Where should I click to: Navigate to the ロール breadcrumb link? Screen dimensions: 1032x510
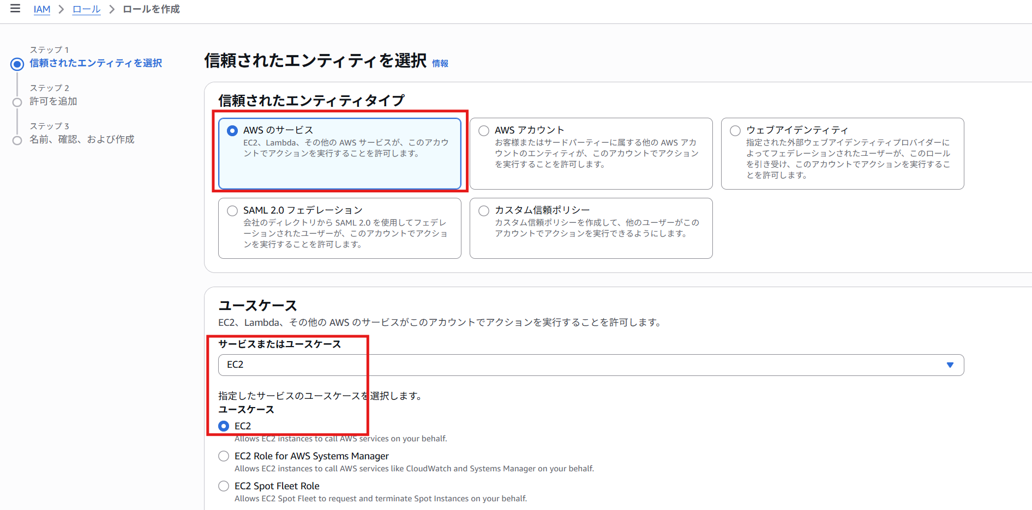pyautogui.click(x=86, y=9)
